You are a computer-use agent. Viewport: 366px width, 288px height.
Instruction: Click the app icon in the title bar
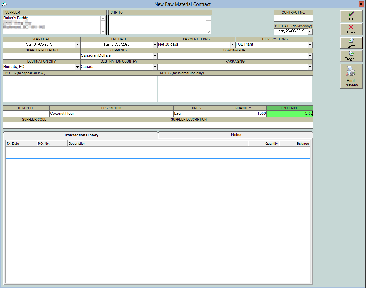click(3, 4)
